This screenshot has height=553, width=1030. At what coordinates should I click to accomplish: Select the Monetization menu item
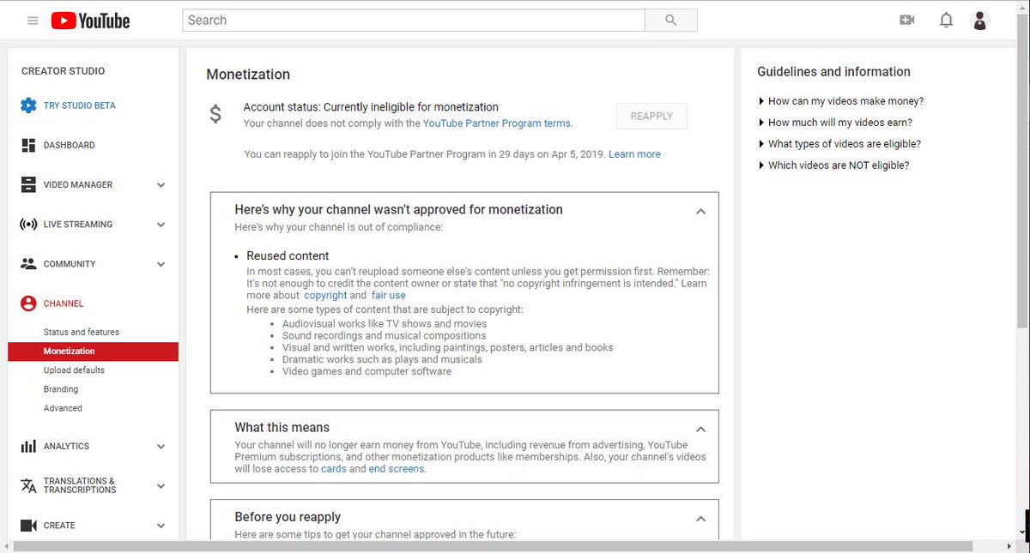pos(93,352)
